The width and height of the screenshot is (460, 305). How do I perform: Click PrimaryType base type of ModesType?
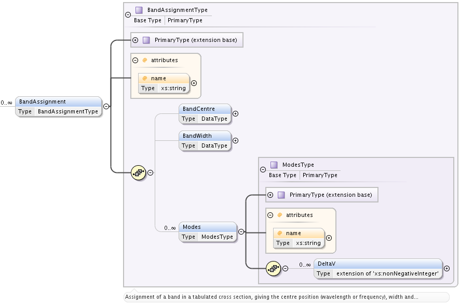click(x=320, y=176)
